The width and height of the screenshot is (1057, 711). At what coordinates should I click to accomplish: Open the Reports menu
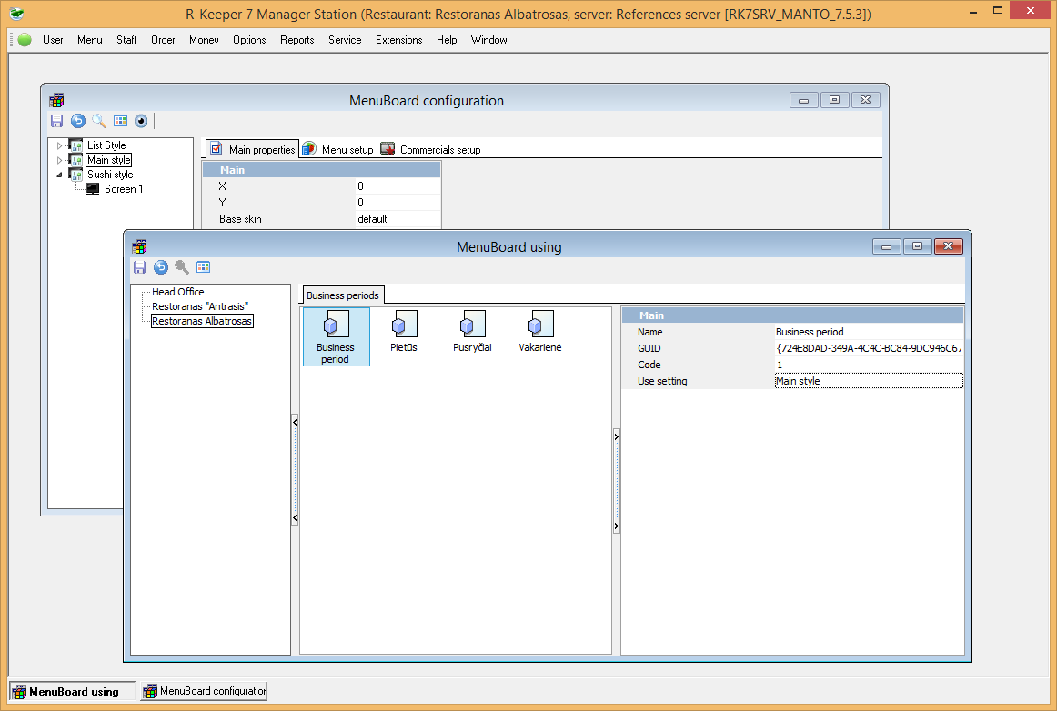point(297,40)
